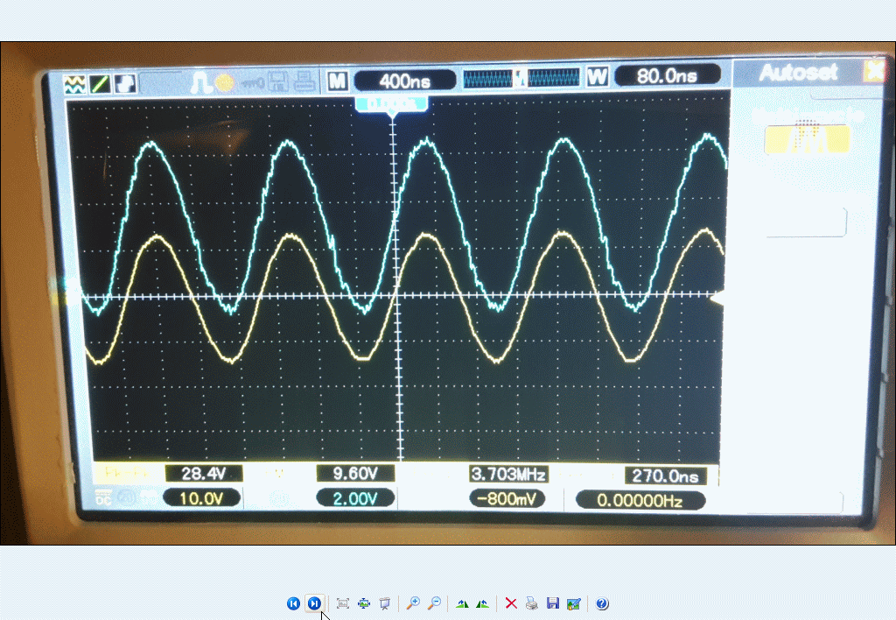Open the image for editing
Image resolution: width=896 pixels, height=620 pixels.
pyautogui.click(x=573, y=603)
